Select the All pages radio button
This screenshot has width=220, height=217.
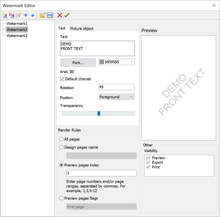(61, 139)
